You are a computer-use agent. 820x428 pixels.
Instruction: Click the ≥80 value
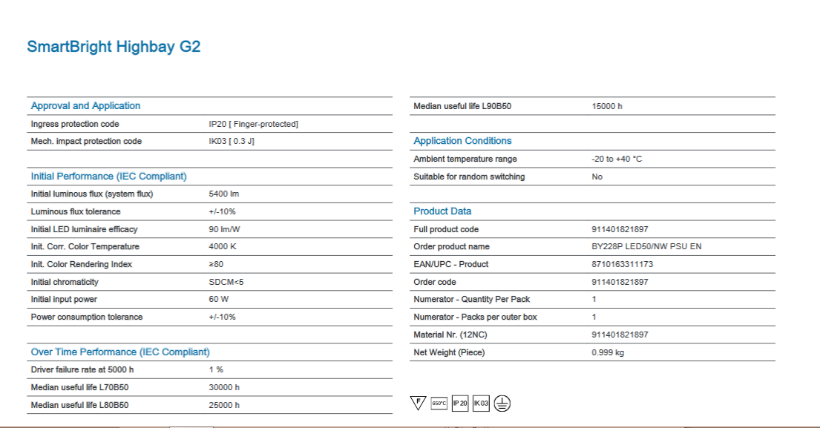pyautogui.click(x=216, y=264)
